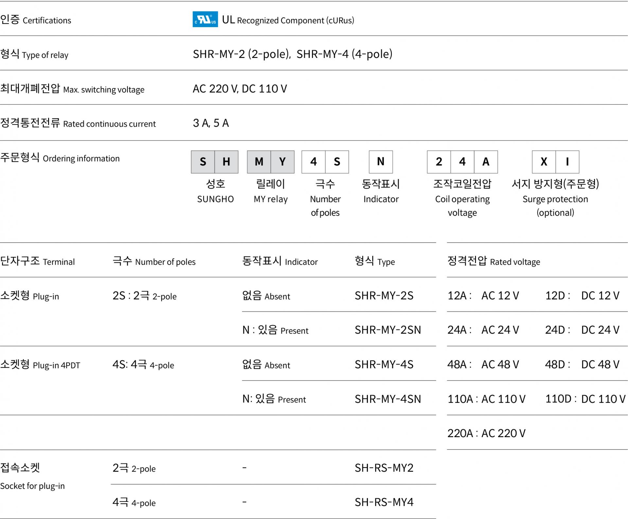
Task: Click the 'SHR-MY-4SN' type cell
Action: (388, 399)
